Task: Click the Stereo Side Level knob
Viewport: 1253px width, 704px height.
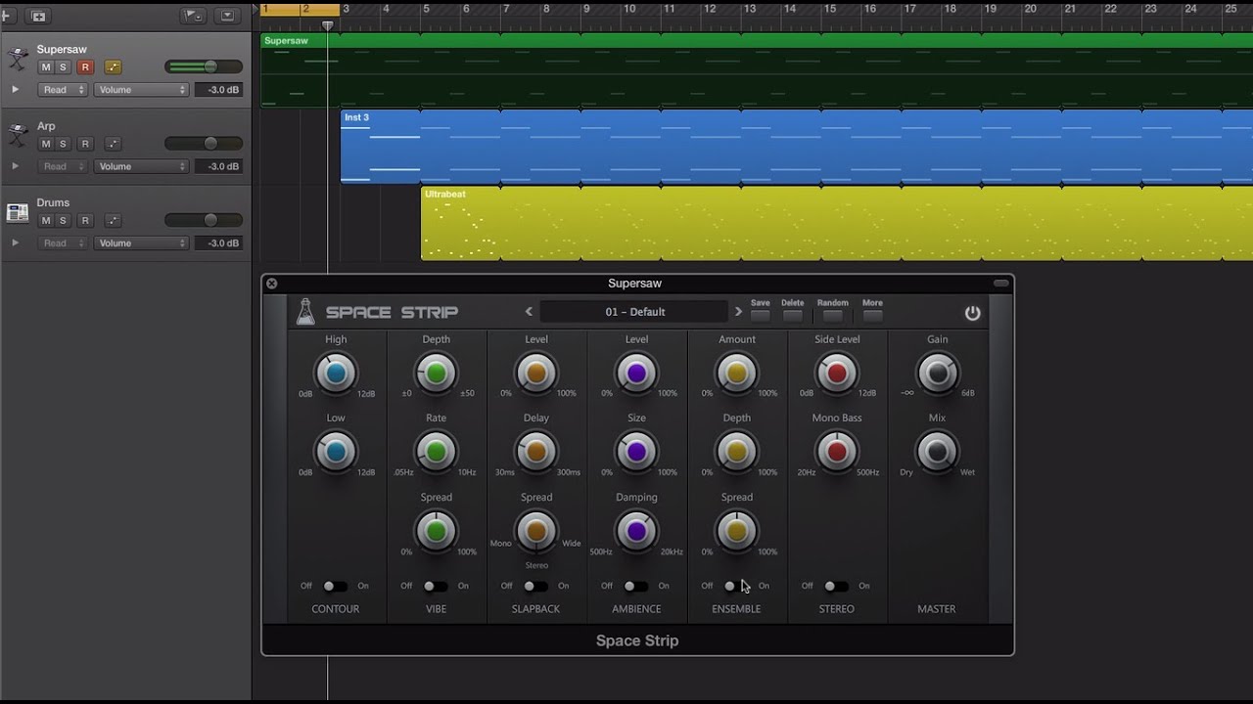Action: click(837, 373)
